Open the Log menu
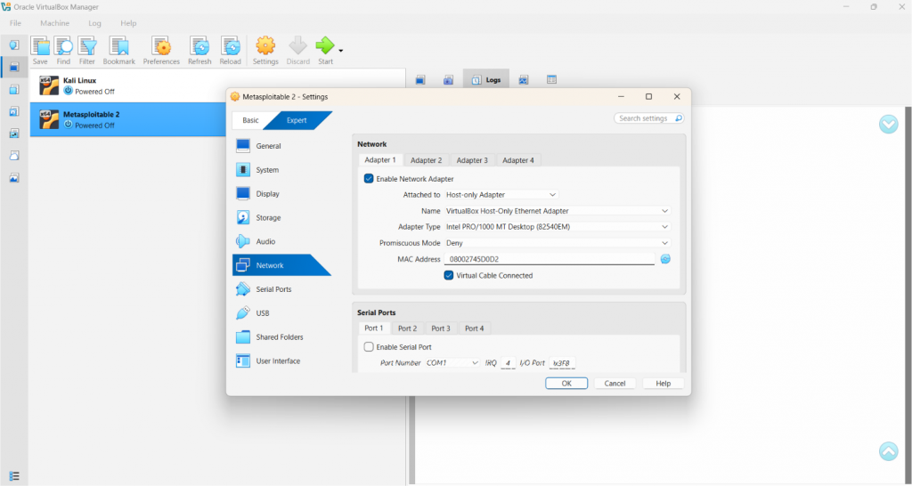Screen dimensions: 912x486 94,23
